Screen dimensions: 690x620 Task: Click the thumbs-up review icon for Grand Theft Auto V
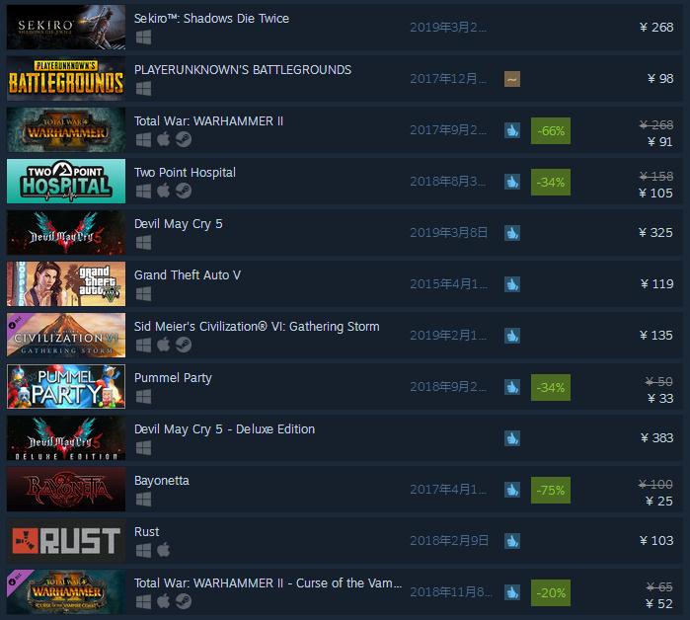click(x=512, y=284)
